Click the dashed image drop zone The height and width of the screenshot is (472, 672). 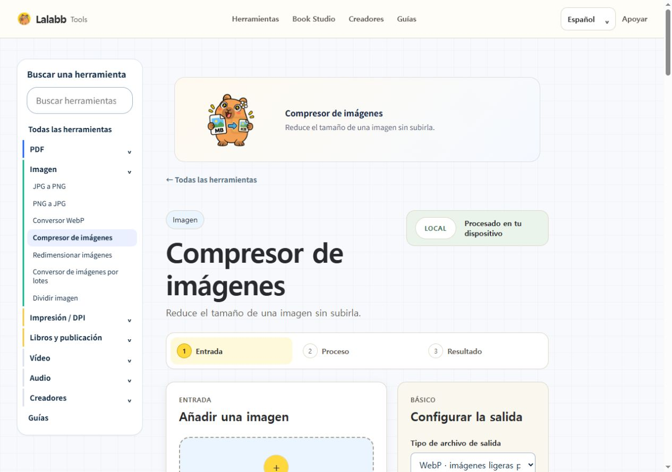click(x=276, y=454)
